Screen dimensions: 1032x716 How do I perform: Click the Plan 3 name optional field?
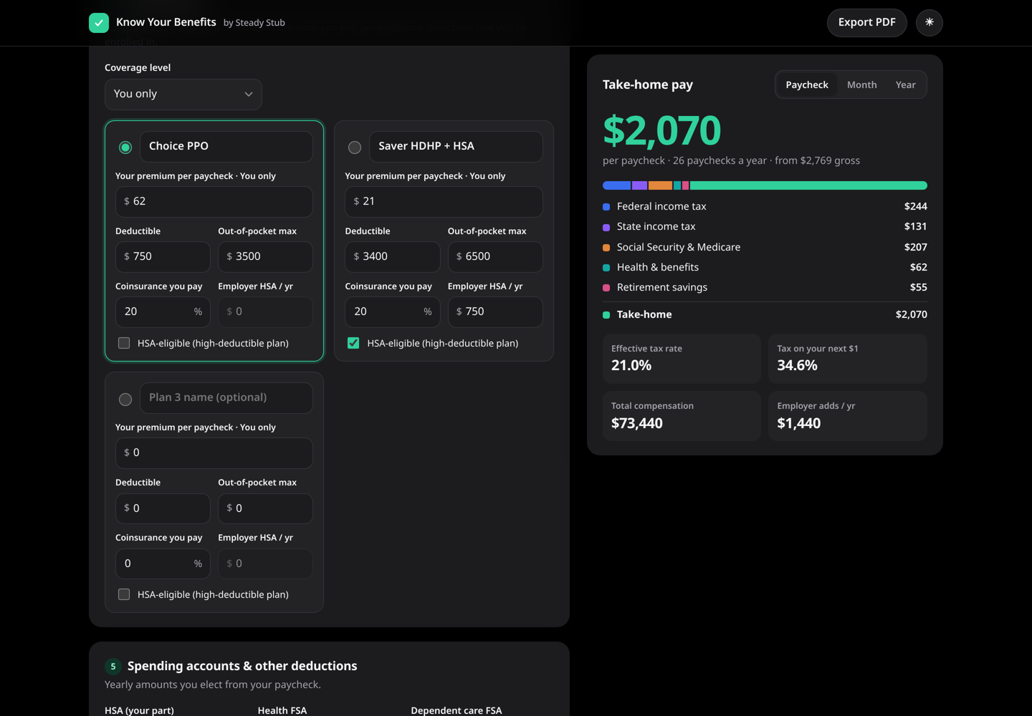pos(226,397)
